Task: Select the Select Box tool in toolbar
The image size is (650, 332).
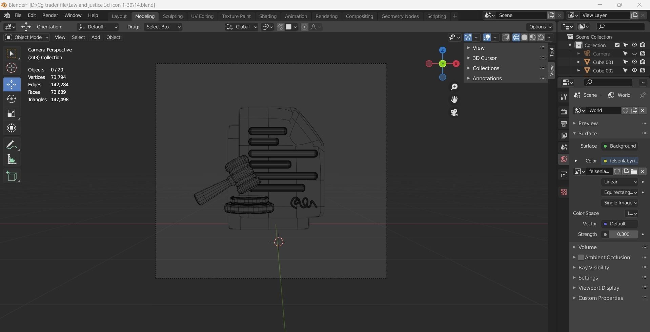Action: pyautogui.click(x=12, y=54)
